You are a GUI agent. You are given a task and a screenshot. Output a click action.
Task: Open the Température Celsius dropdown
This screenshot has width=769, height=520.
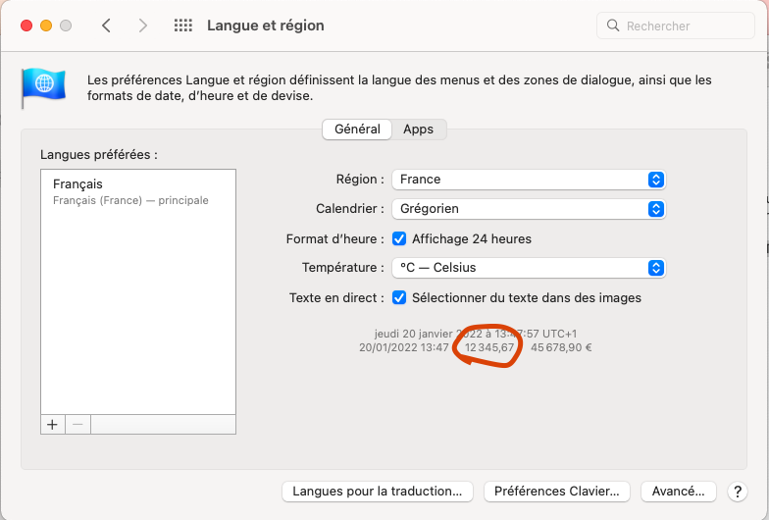(x=529, y=268)
